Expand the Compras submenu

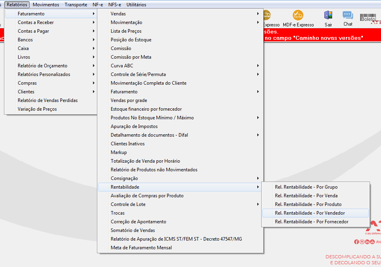51,83
